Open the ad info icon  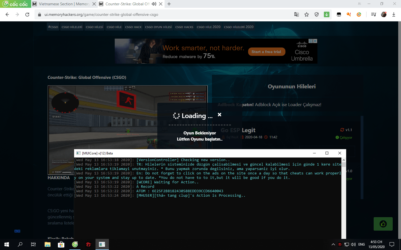pos(310,41)
